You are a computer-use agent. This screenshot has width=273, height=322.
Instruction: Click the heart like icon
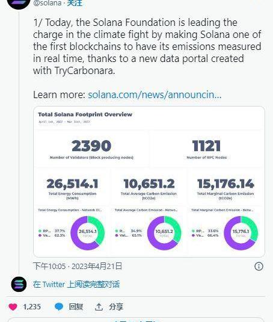coord(13,307)
